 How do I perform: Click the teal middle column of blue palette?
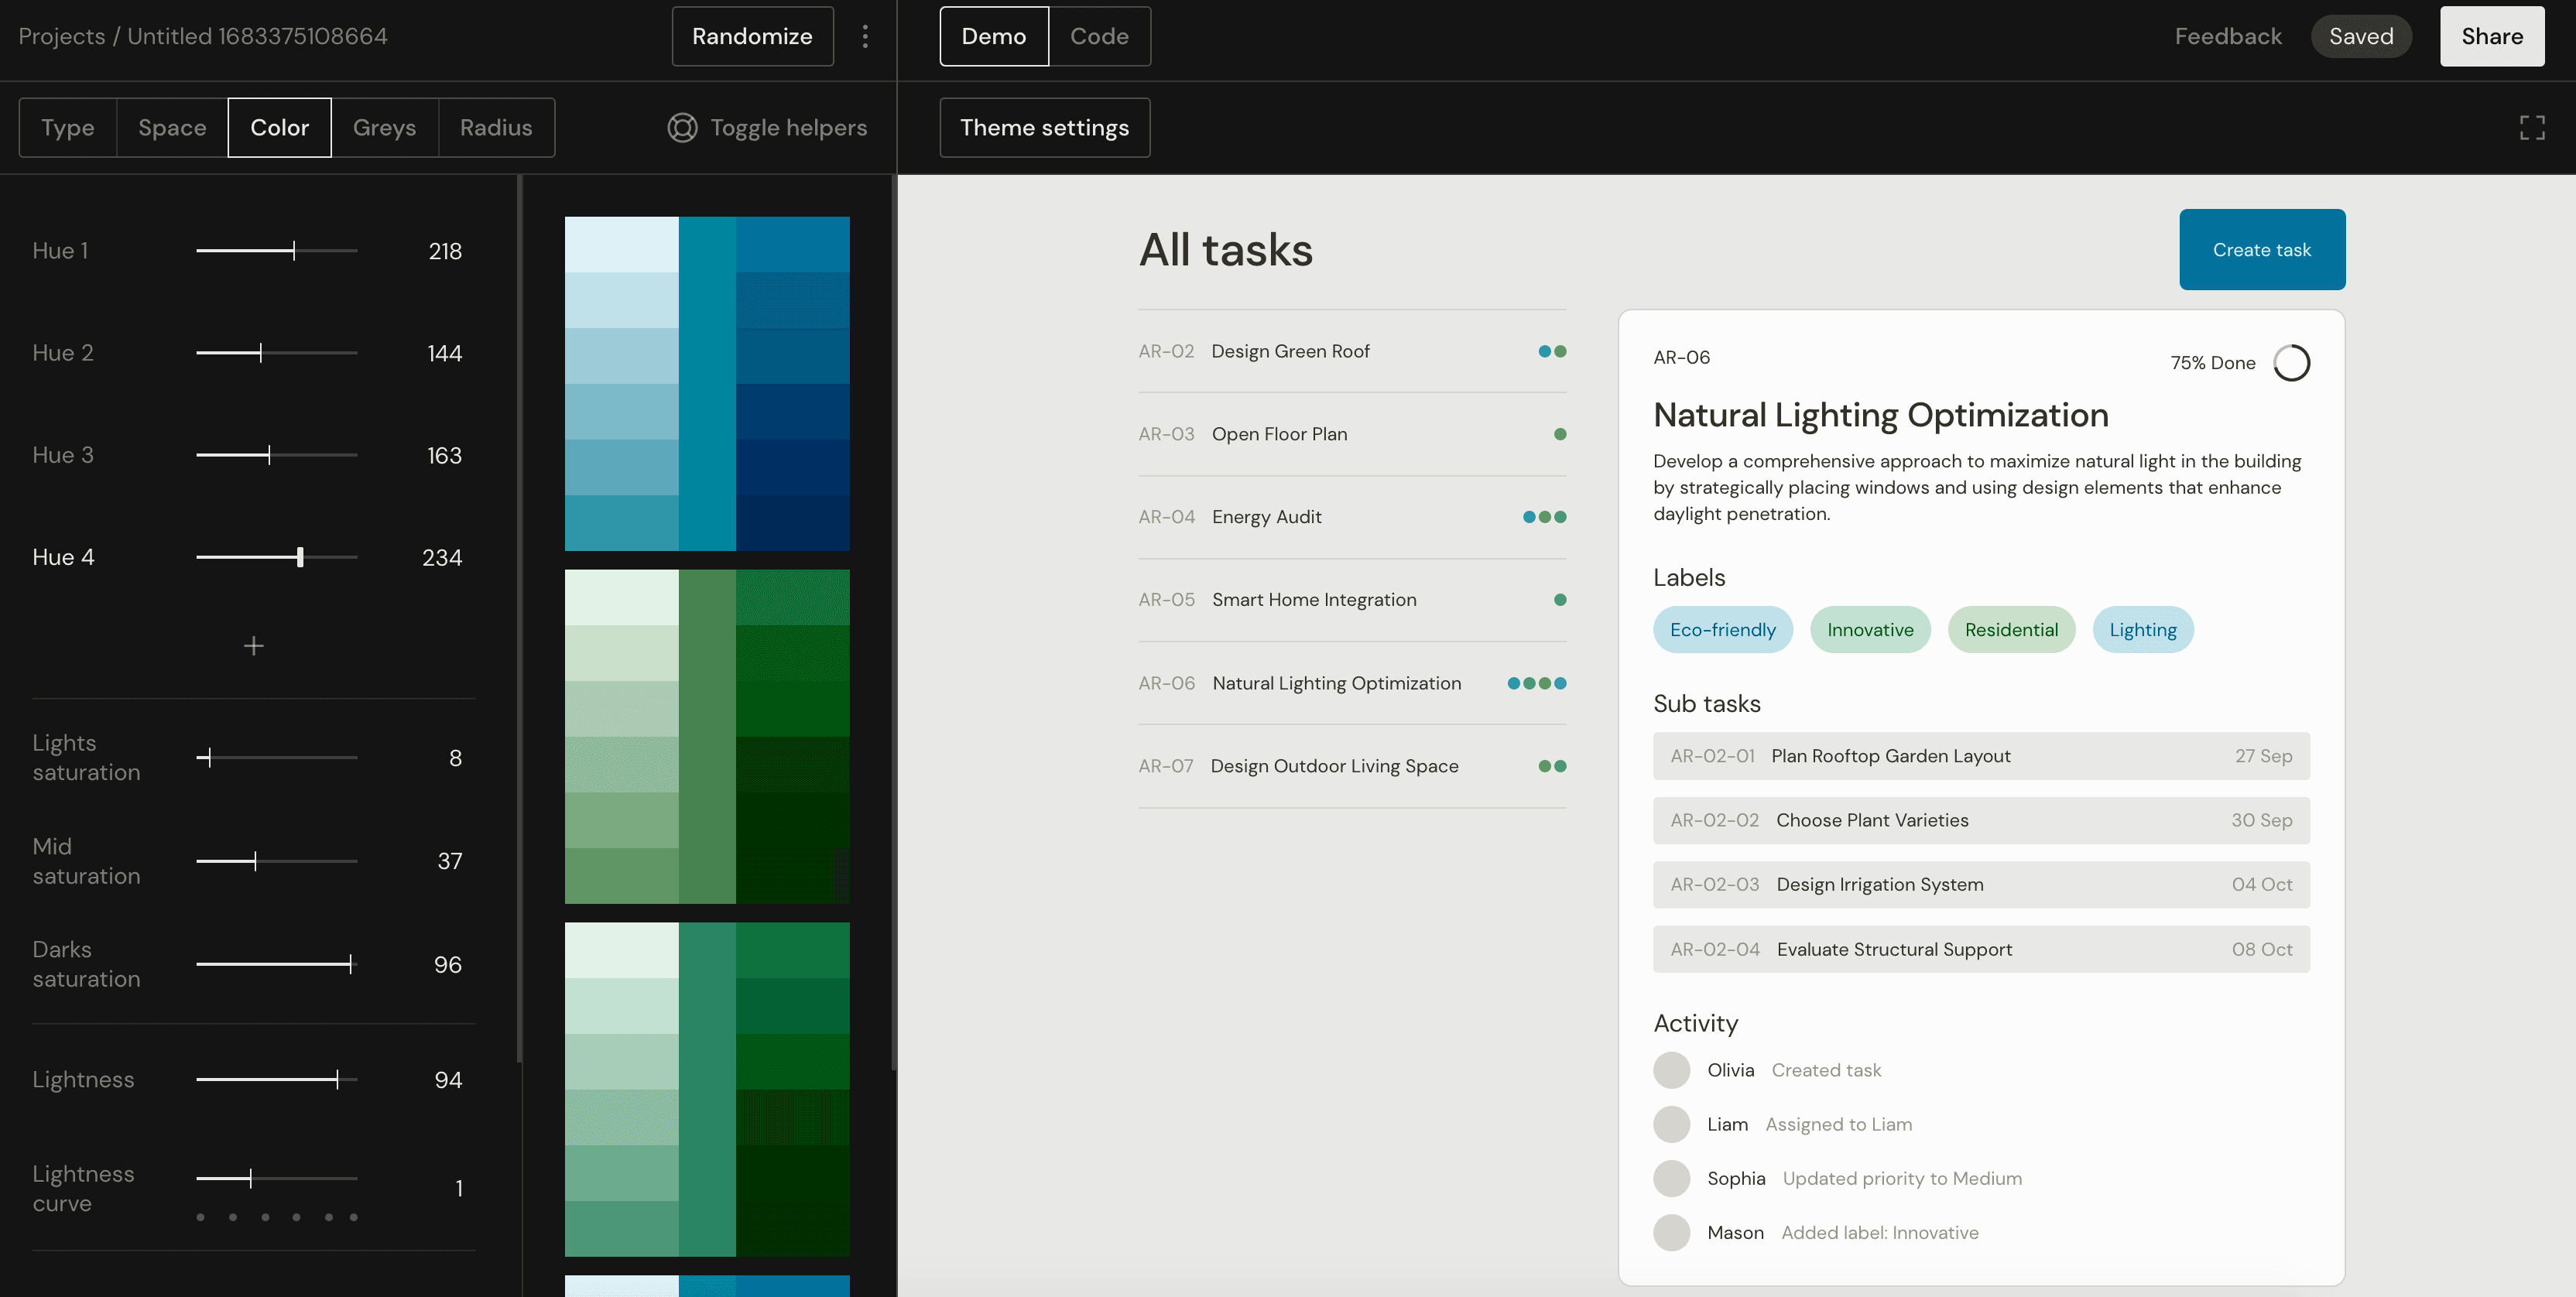click(707, 384)
